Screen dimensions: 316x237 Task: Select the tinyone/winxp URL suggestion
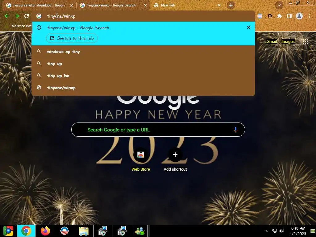143,88
